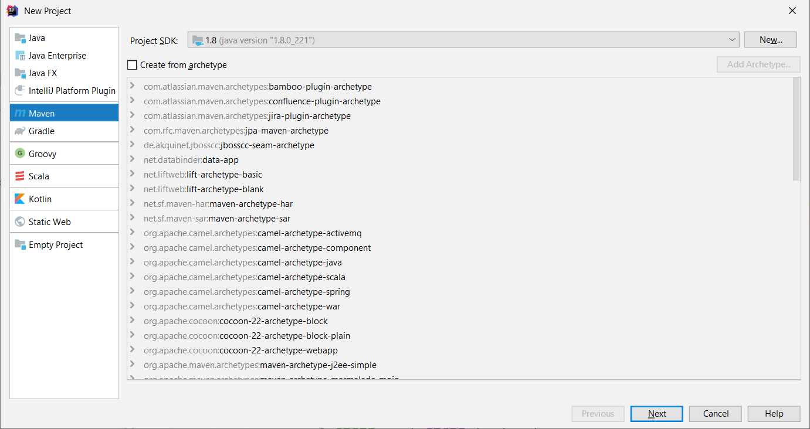Expand jira-plugin-archetype node
This screenshot has width=810, height=429.
tap(133, 115)
